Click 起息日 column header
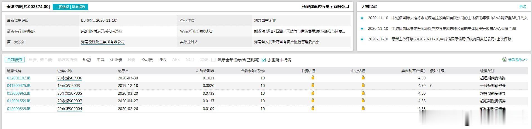The width and height of the screenshot is (532, 129). tap(123, 71)
